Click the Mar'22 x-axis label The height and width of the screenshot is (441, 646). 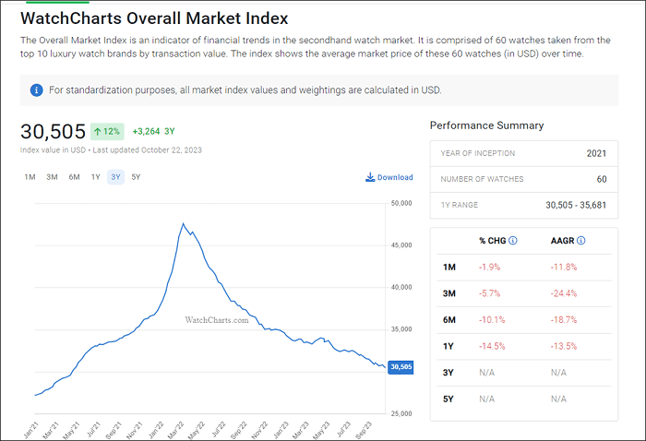click(x=175, y=430)
